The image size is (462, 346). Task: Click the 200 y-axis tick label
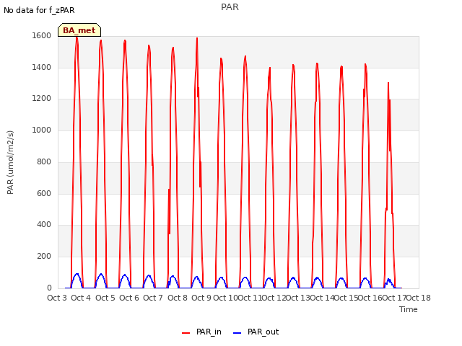(44, 257)
